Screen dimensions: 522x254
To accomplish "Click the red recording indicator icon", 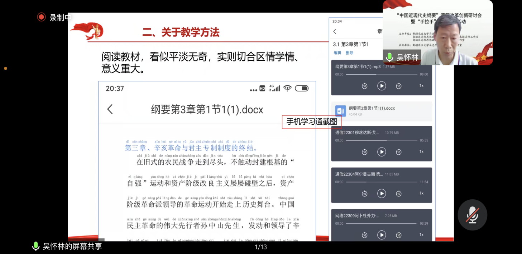I will pos(42,17).
